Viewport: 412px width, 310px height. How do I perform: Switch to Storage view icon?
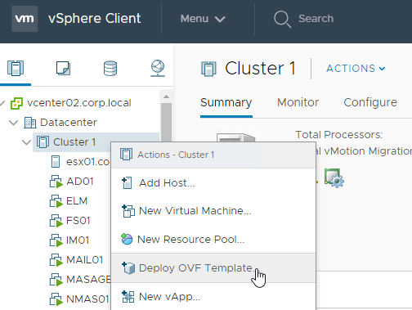point(110,68)
